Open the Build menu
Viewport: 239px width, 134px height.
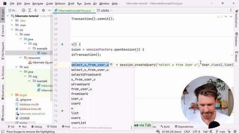(x=71, y=3)
